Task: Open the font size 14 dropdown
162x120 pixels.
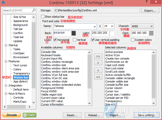Action: (112, 26)
